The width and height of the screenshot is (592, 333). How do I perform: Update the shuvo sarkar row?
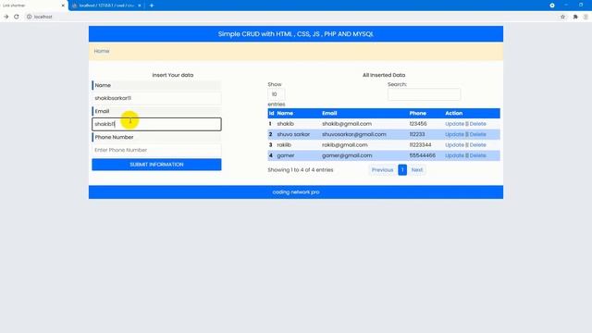454,134
